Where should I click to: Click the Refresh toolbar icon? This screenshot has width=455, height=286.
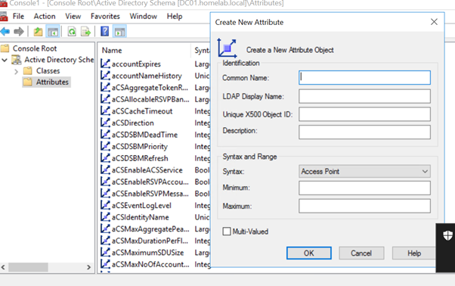72,31
